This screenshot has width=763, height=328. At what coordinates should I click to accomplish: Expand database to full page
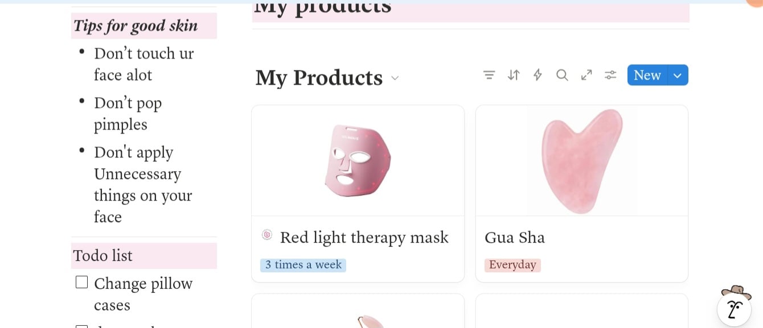586,75
